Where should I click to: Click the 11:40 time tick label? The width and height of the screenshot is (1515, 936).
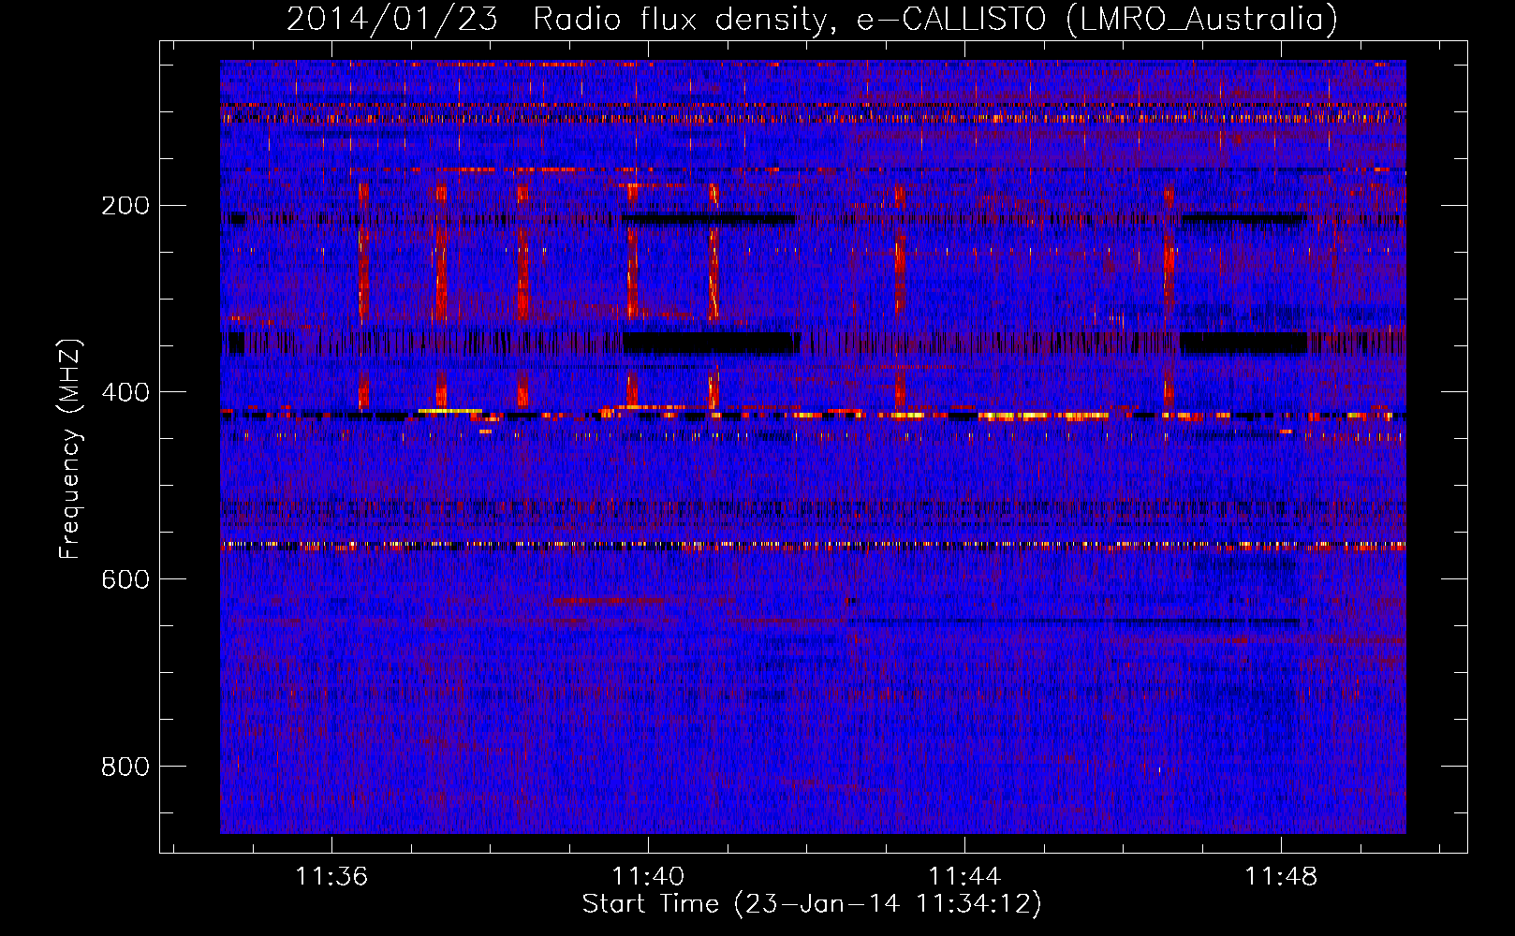(x=648, y=876)
